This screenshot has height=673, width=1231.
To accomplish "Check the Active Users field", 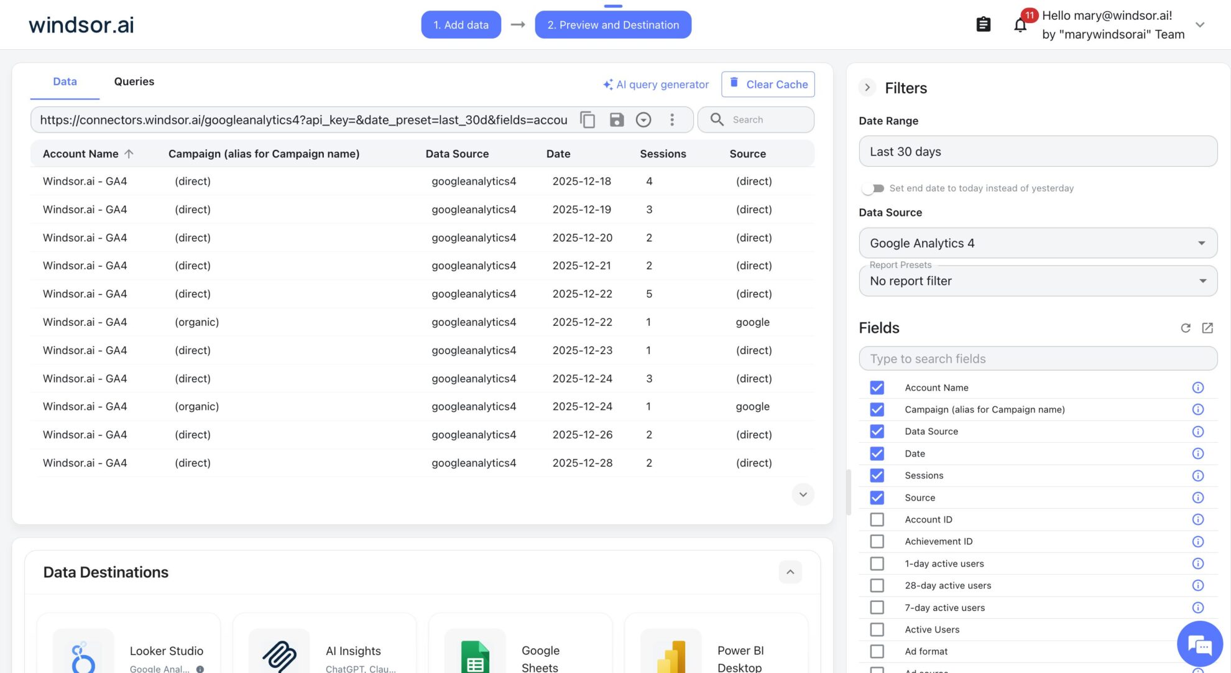I will (877, 629).
